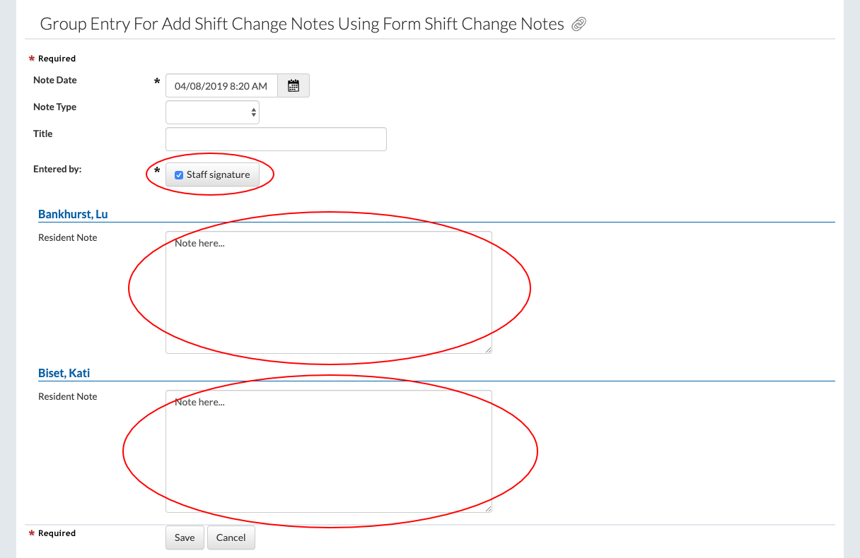The height and width of the screenshot is (558, 860).
Task: Click the Resident Note box for Biset, Kati
Action: 328,451
